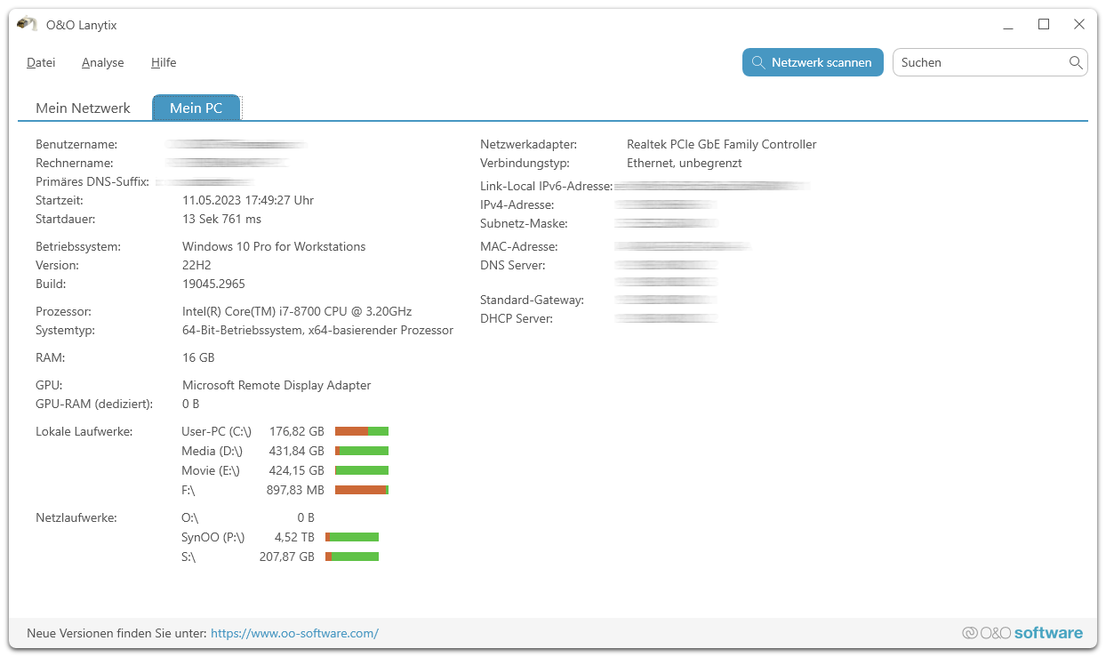Click the Benutzername label
The width and height of the screenshot is (1106, 657).
pos(76,144)
